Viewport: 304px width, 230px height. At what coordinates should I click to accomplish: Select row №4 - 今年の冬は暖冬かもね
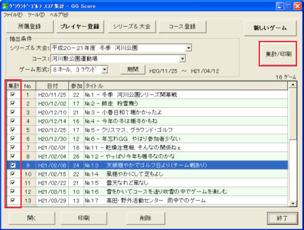coord(148,121)
